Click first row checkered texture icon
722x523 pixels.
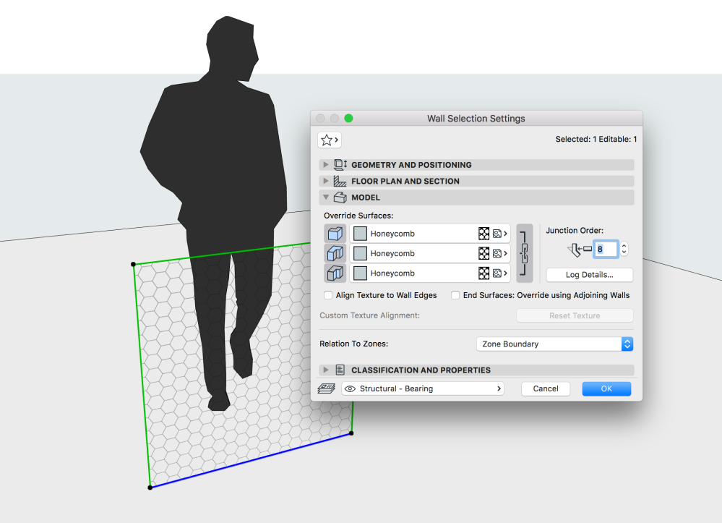(484, 234)
